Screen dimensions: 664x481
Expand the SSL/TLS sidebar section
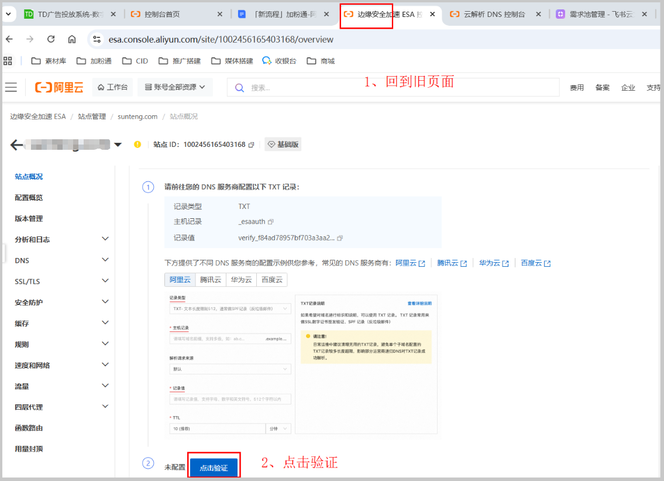click(105, 281)
